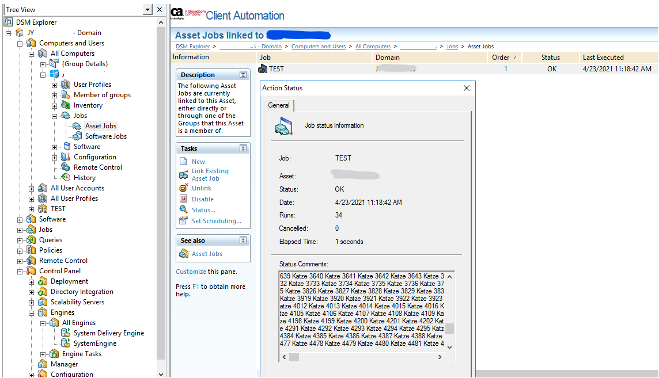Close the Action Status dialog
659x378 pixels.
(467, 87)
